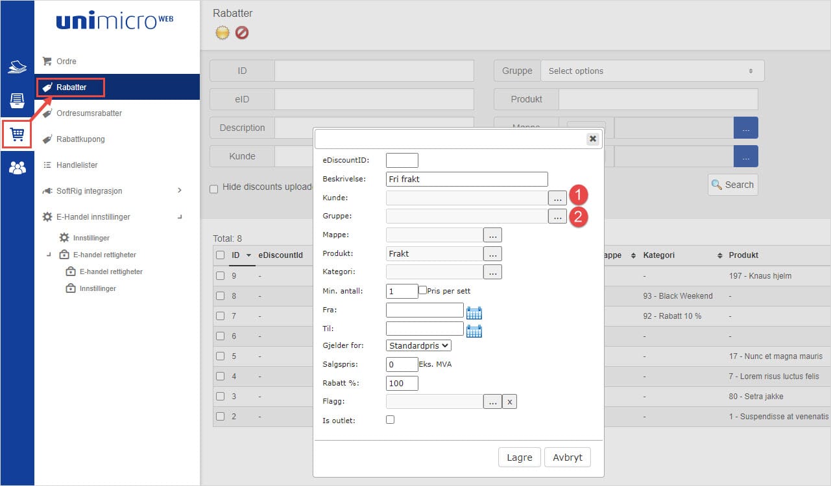The width and height of the screenshot is (831, 486).
Task: Click the Lagre button
Action: (519, 457)
